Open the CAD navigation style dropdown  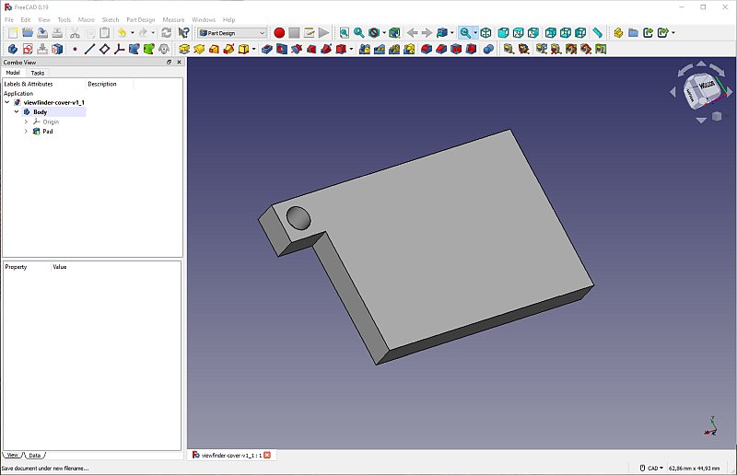click(652, 468)
